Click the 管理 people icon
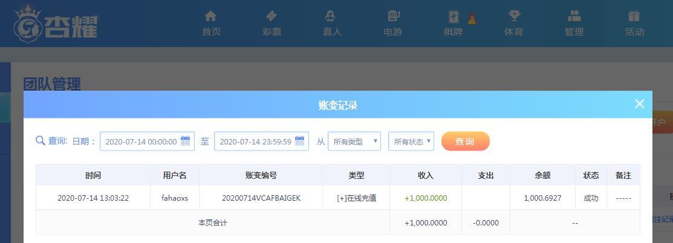 [x=574, y=16]
